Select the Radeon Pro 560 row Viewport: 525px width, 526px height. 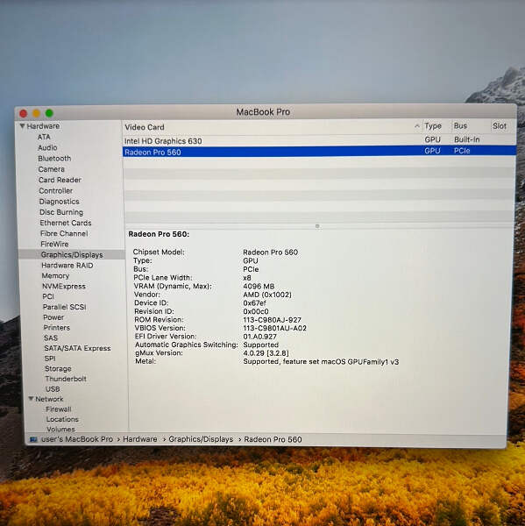319,152
